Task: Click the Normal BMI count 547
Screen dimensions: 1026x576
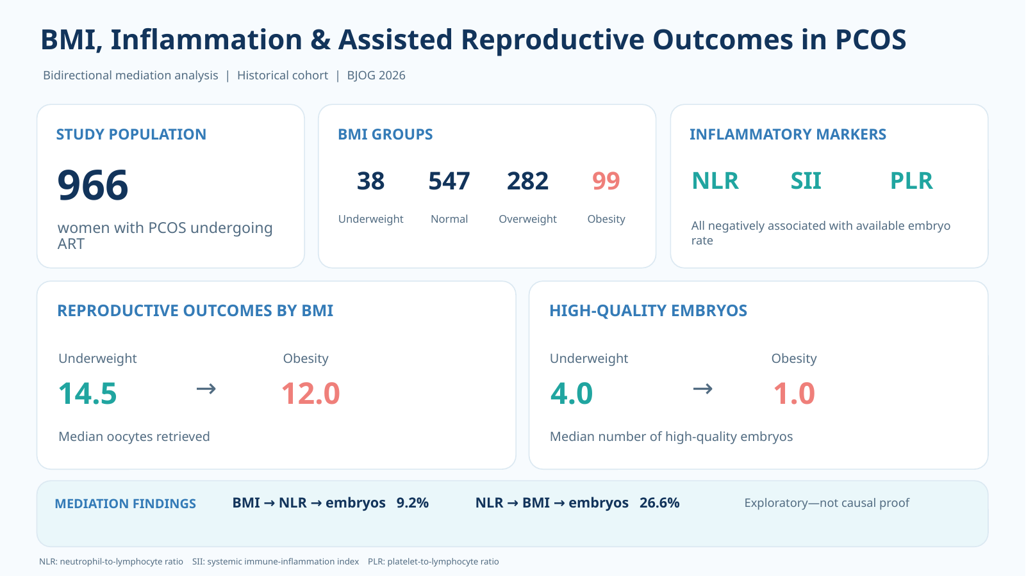Action: [x=449, y=181]
